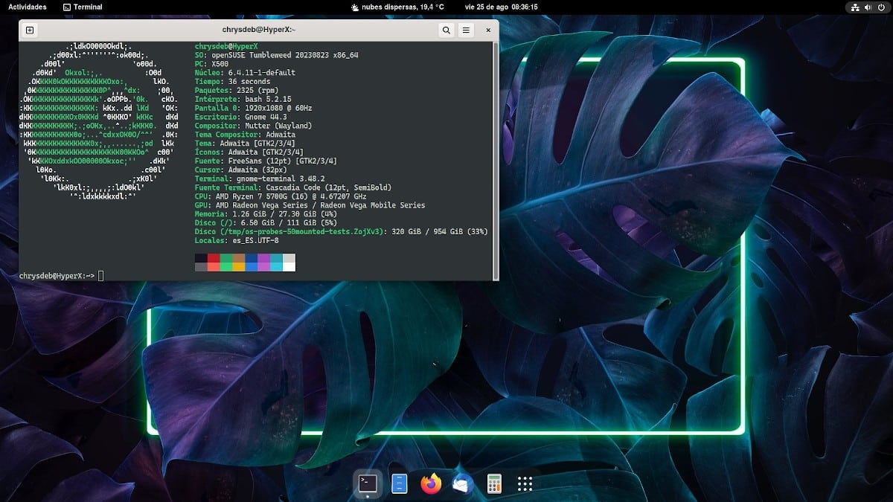Image resolution: width=893 pixels, height=502 pixels.
Task: Click the white color block in palette
Action: (x=289, y=267)
